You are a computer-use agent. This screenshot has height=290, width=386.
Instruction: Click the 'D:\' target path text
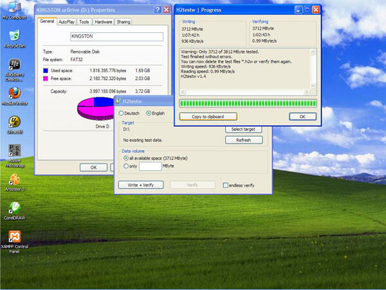coord(126,130)
